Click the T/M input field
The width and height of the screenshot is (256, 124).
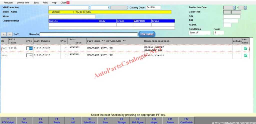click(230, 21)
